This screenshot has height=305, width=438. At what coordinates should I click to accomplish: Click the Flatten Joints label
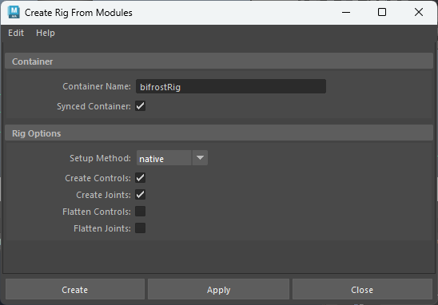(102, 228)
